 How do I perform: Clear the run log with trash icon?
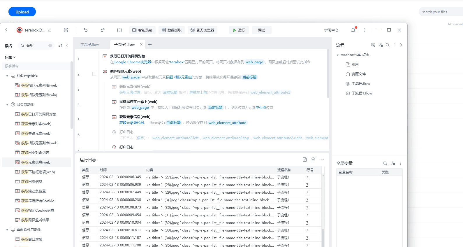click(313, 160)
